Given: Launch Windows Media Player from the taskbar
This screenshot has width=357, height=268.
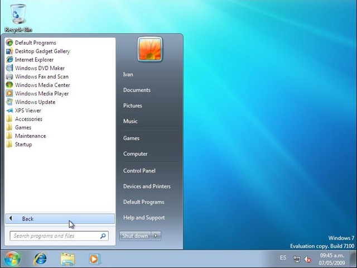Looking at the screenshot, I should (x=95, y=259).
